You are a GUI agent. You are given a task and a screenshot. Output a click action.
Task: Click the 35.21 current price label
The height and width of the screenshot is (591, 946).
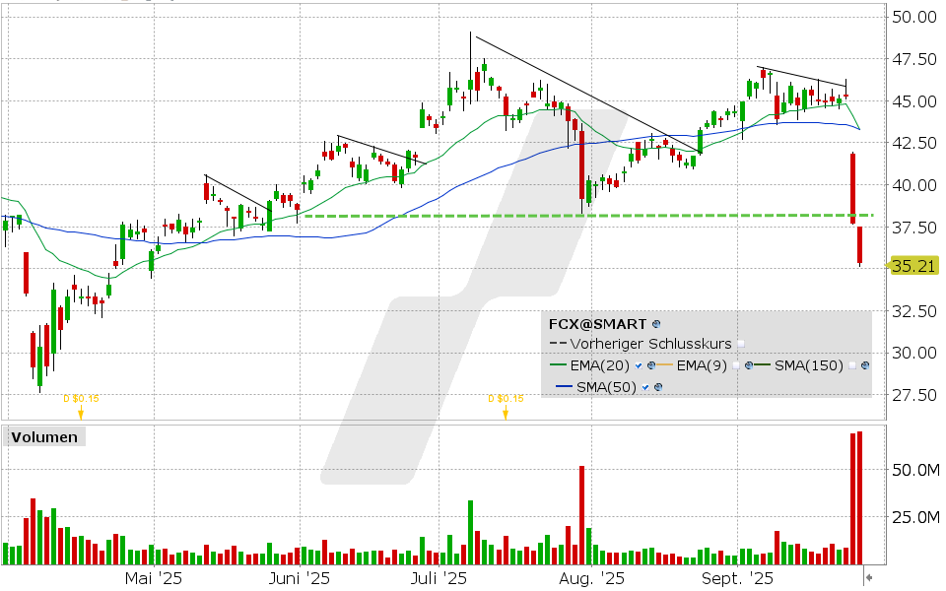pyautogui.click(x=912, y=266)
